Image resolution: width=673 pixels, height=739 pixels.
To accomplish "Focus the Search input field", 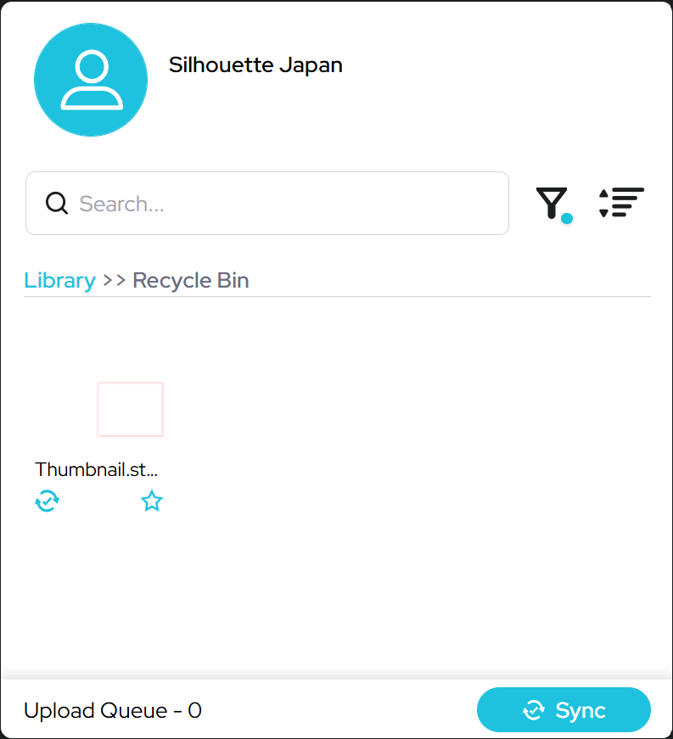I will pos(267,203).
